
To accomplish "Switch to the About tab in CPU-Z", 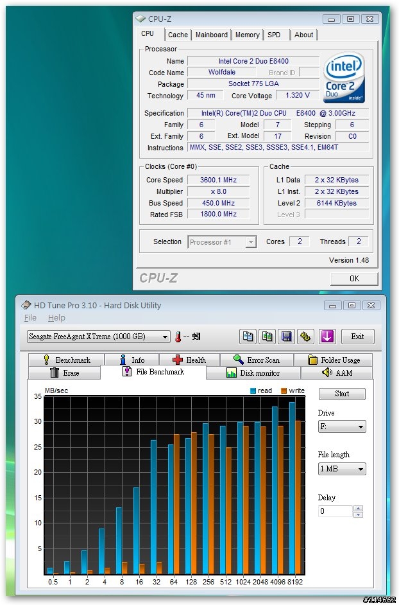I will (304, 35).
